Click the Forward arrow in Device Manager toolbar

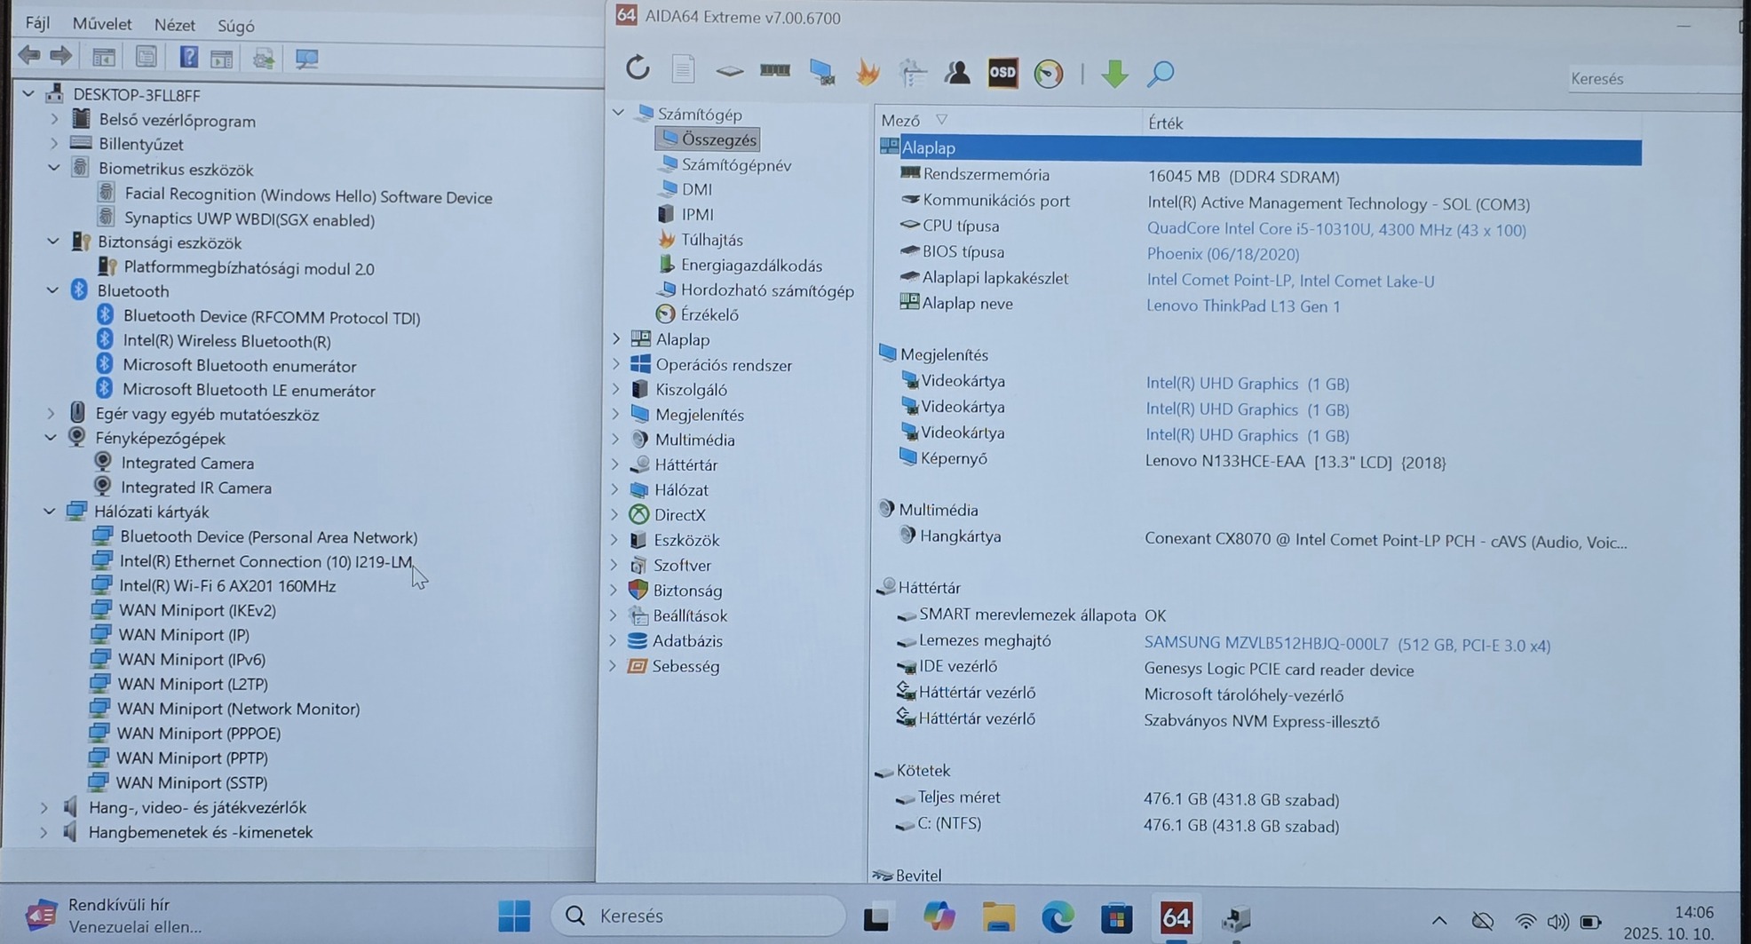(60, 57)
